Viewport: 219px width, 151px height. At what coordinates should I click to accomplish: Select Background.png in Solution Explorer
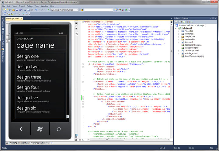[x=191, y=48]
